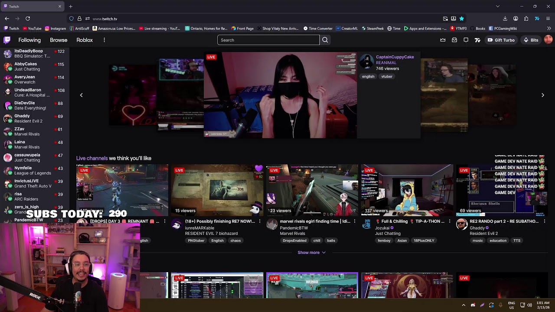The image size is (555, 312).
Task: Open the whispers chat icon
Action: tap(466, 40)
